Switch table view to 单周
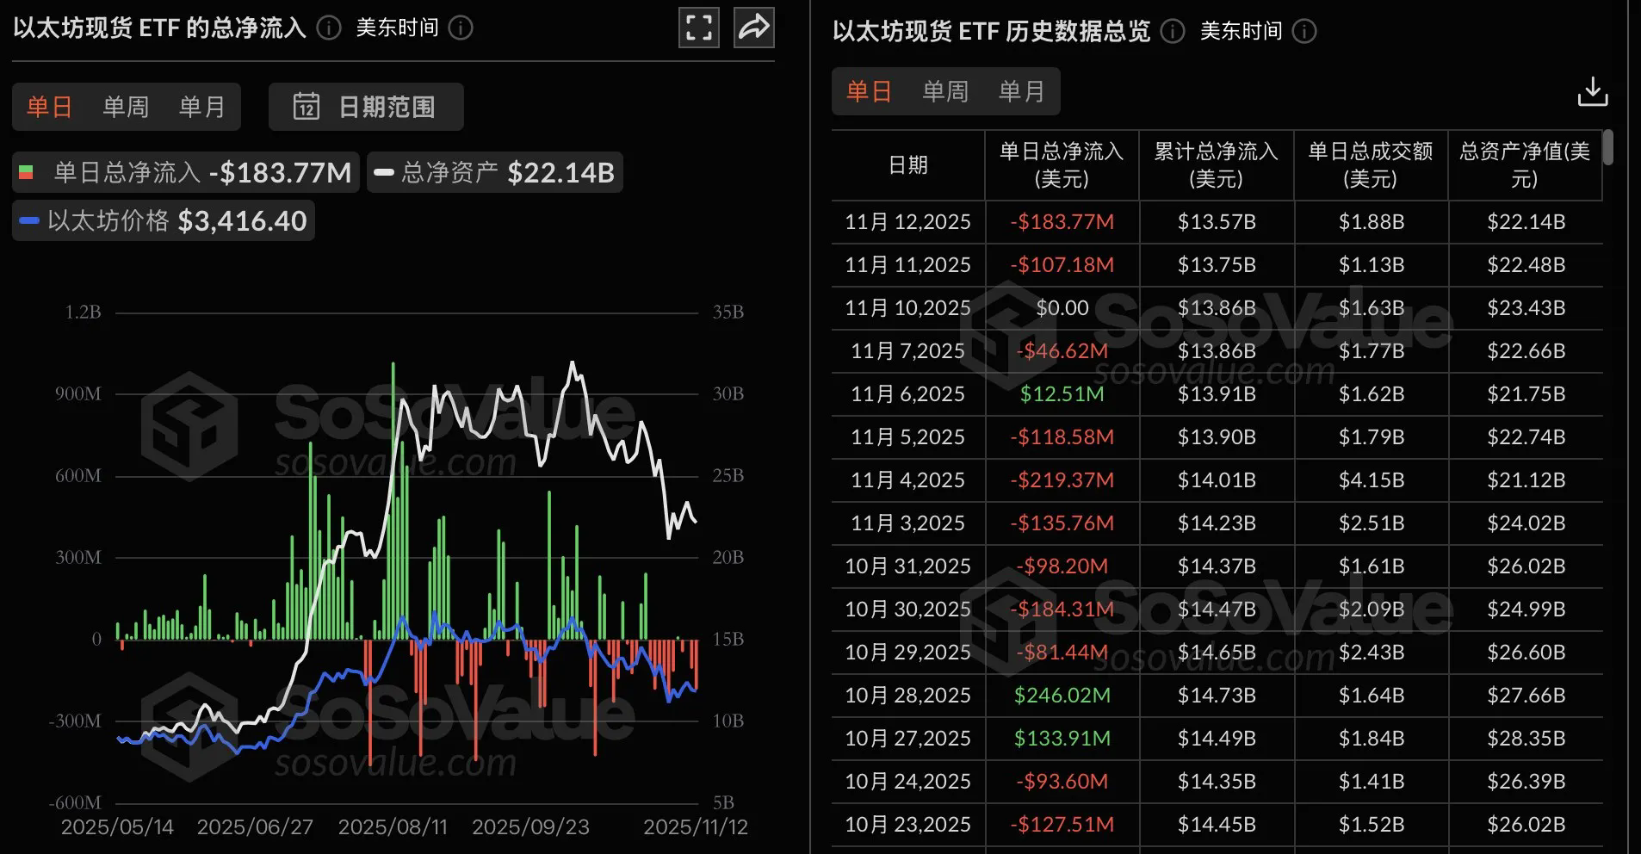 [x=945, y=91]
